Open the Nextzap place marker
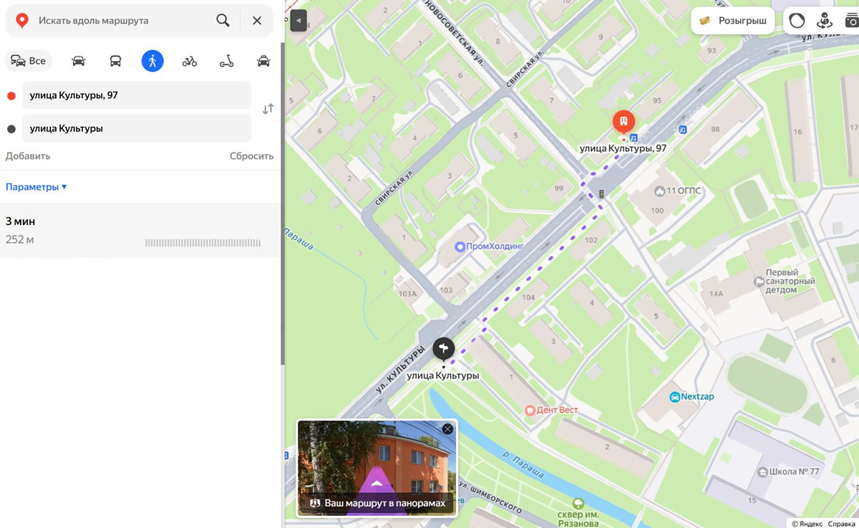859x528 pixels. 674,396
